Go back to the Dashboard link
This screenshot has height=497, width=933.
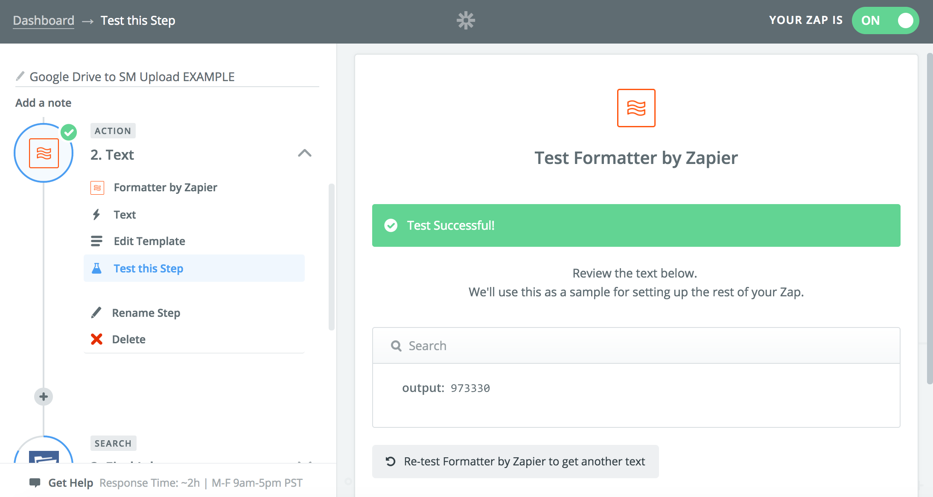[44, 20]
